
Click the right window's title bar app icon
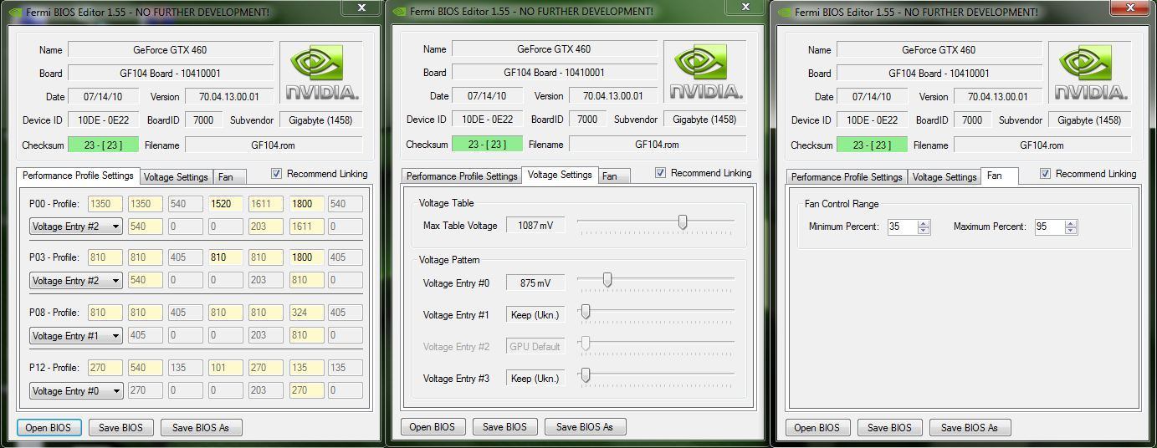pyautogui.click(x=783, y=13)
